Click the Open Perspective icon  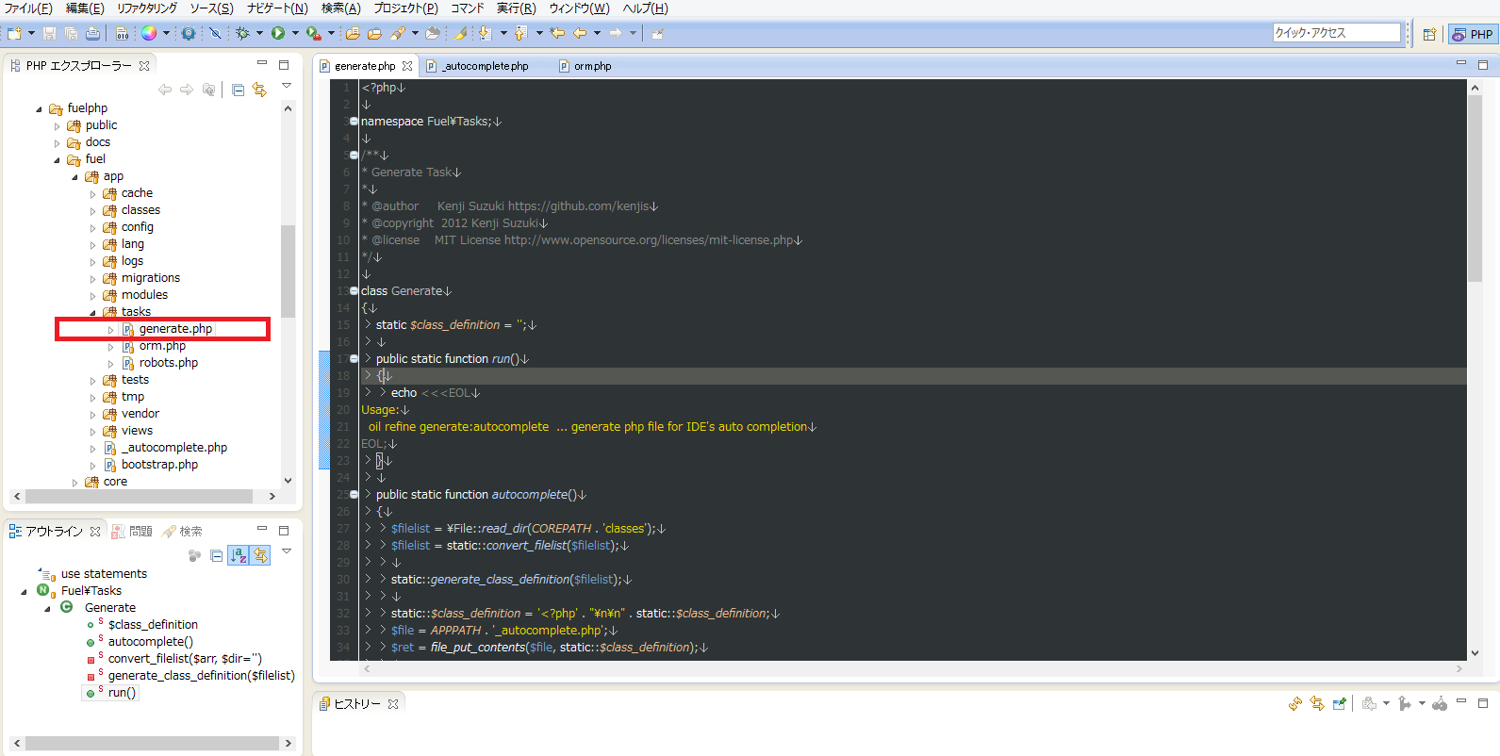(x=1429, y=34)
